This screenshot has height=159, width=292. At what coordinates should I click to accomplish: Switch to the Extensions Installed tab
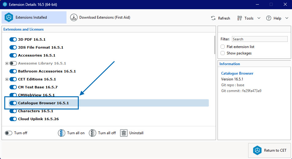pos(34,17)
